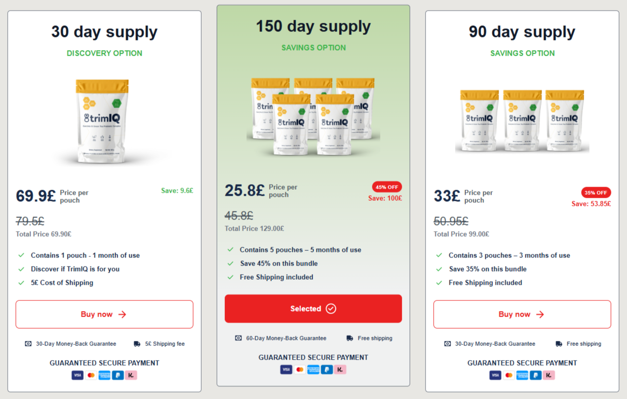Image resolution: width=627 pixels, height=399 pixels.
Task: Click the 35% OFF badge on the 90 day card
Action: (596, 193)
